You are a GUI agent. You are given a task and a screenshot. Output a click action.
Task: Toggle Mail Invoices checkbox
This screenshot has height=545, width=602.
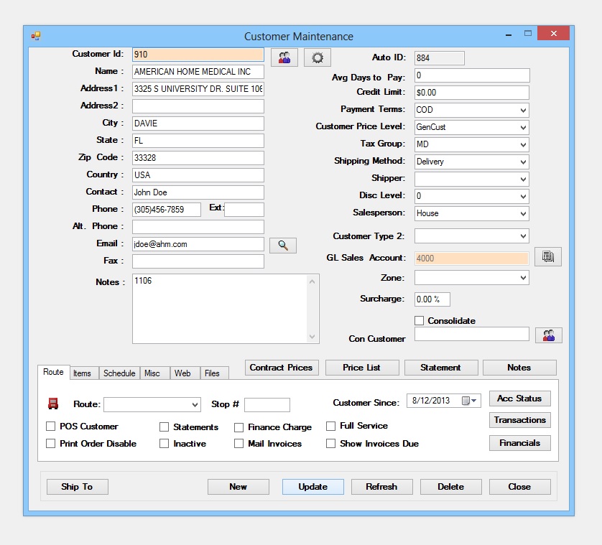[239, 443]
